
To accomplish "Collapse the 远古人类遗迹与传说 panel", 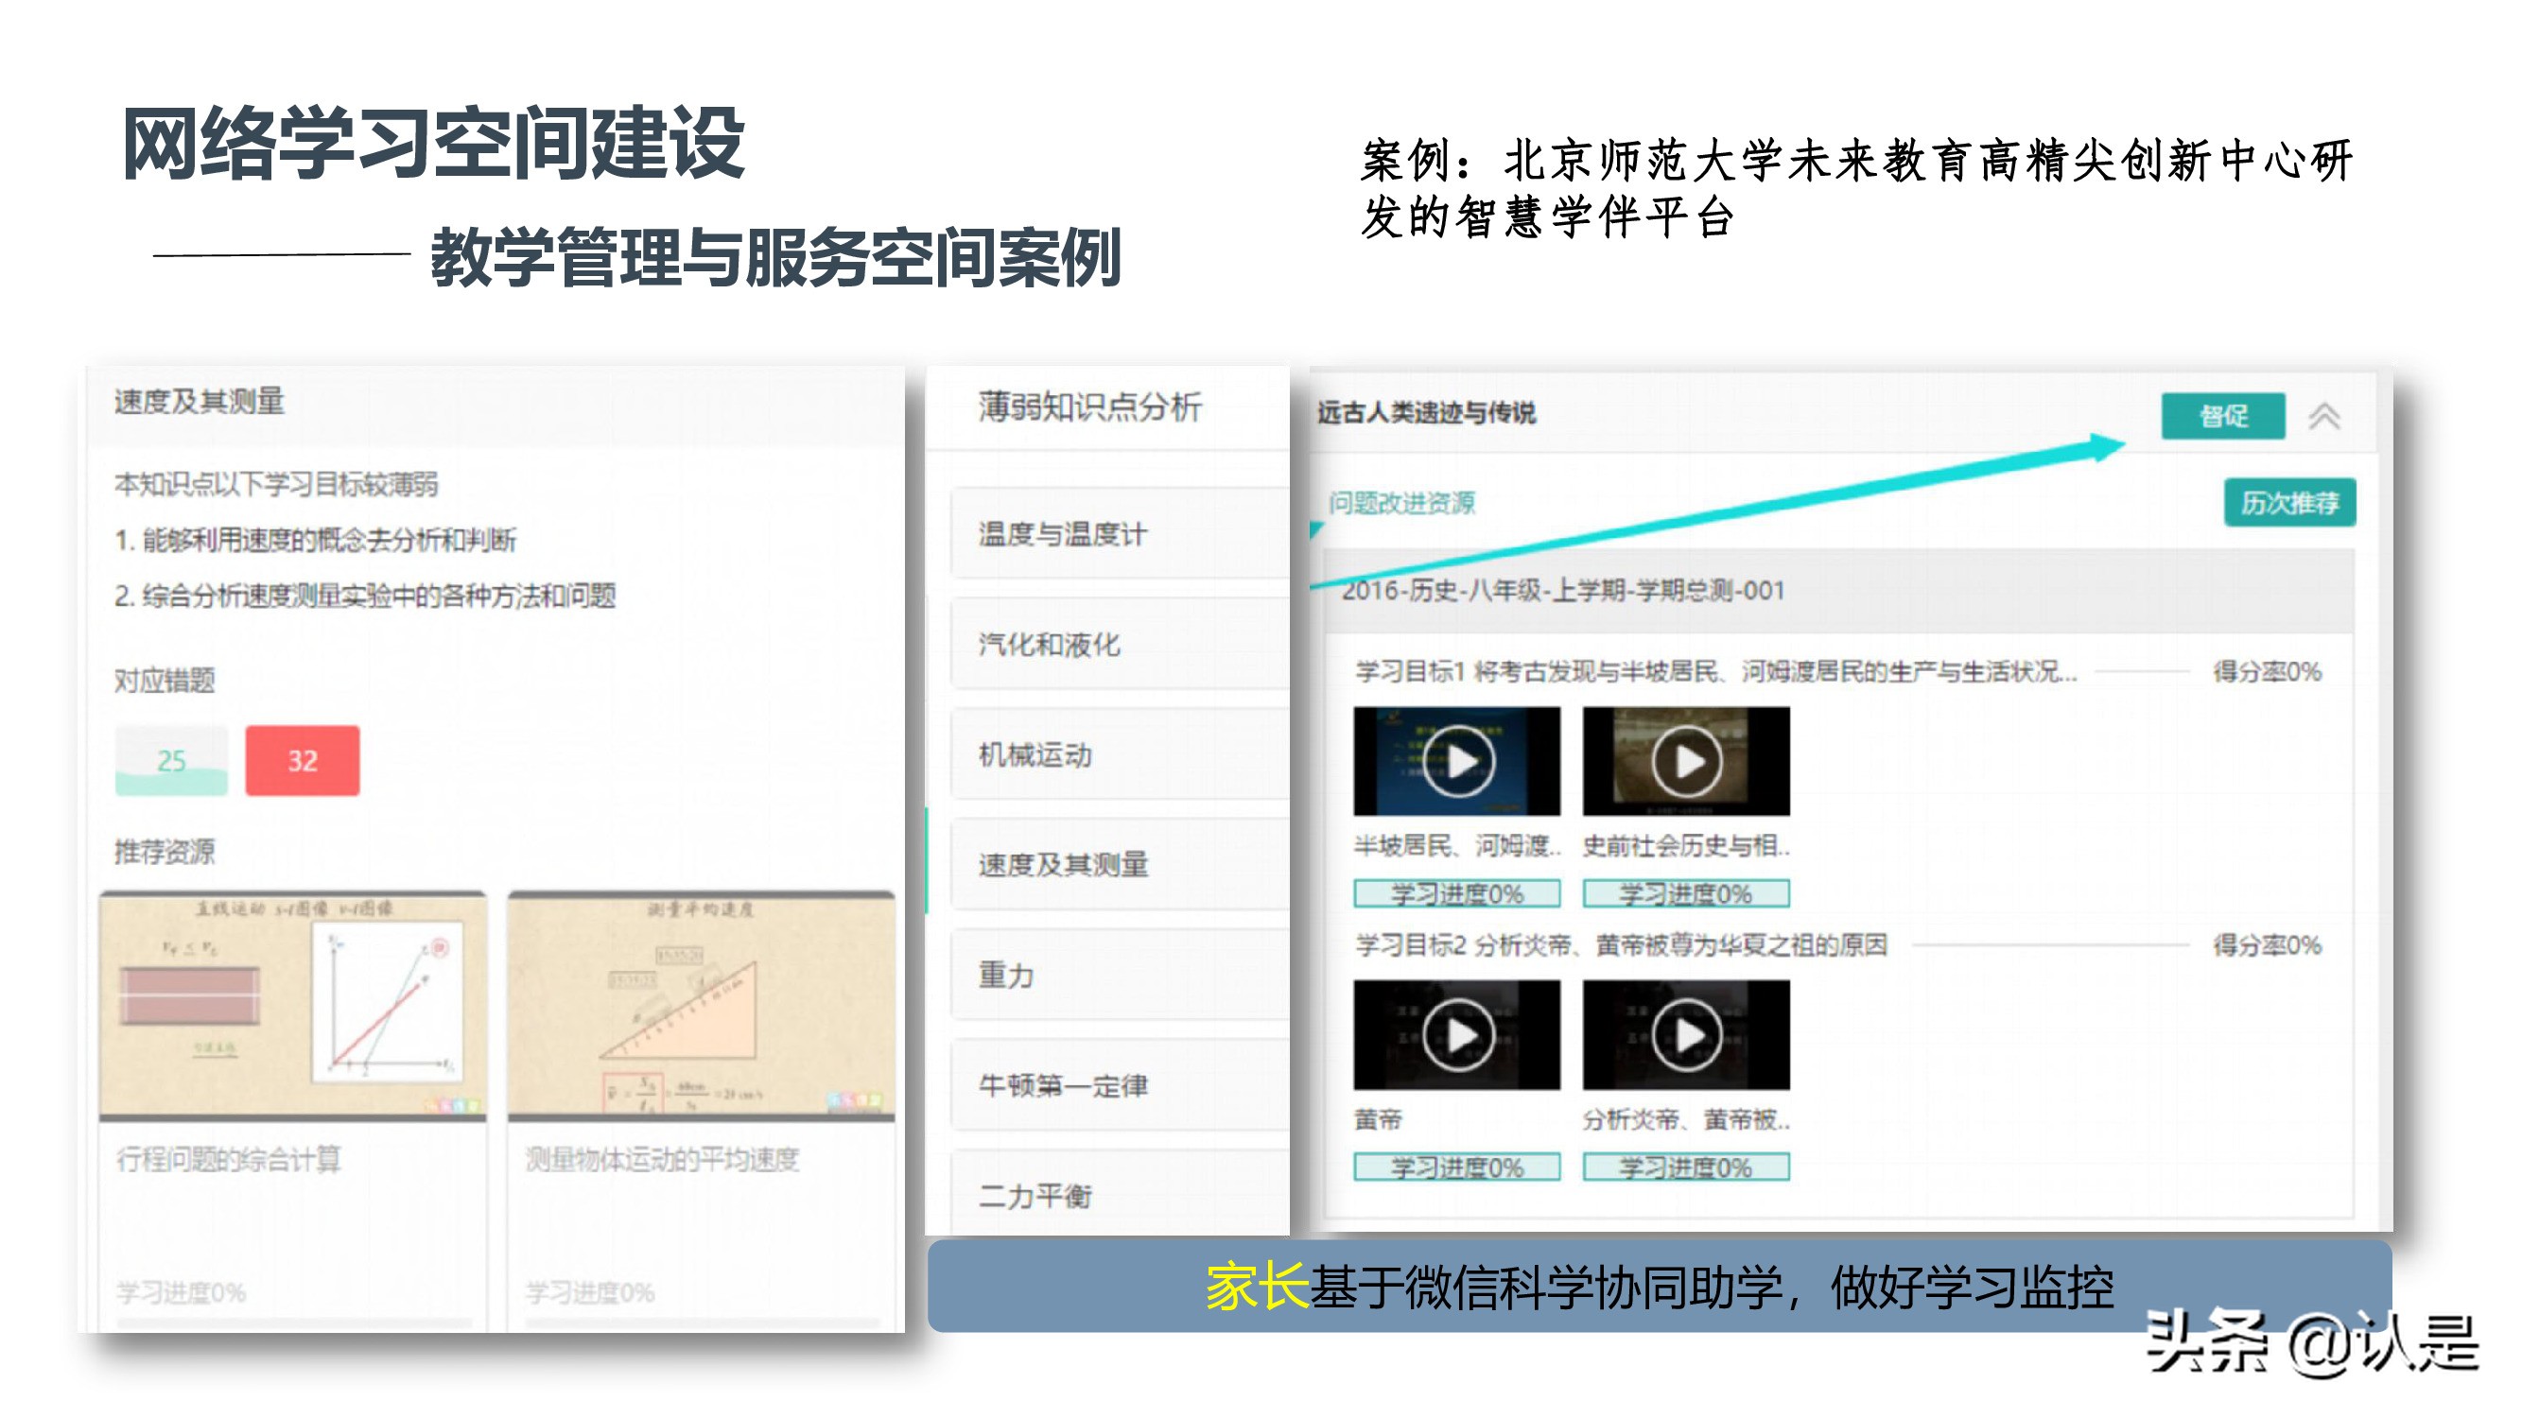I will coord(2328,415).
